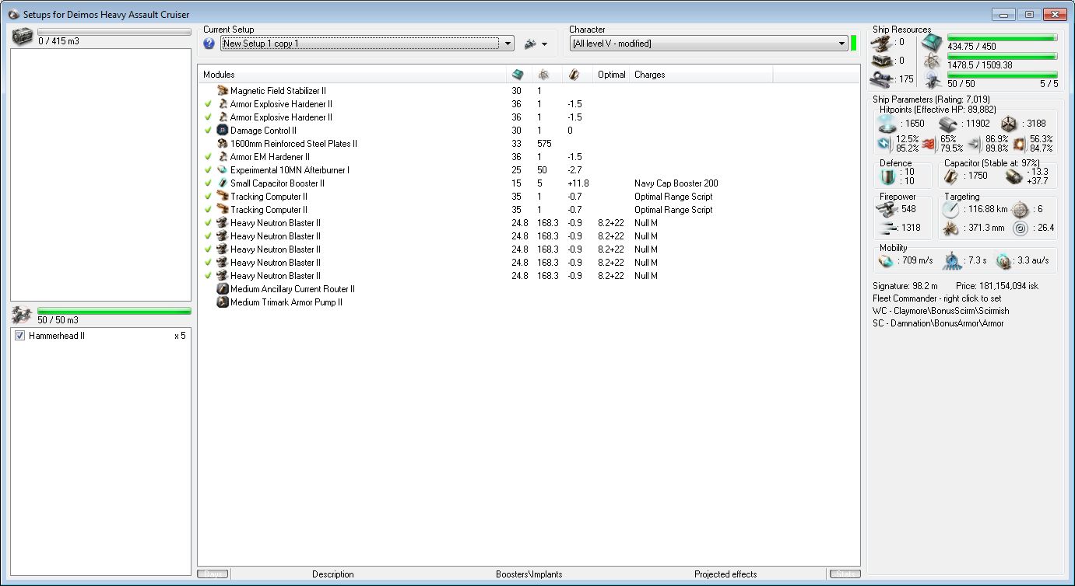Toggle the active checkmark for Damage Control II

pyautogui.click(x=209, y=131)
